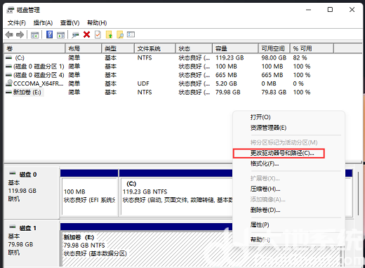Click the 磁盘 1 label panel
The width and height of the screenshot is (365, 268).
point(32,244)
